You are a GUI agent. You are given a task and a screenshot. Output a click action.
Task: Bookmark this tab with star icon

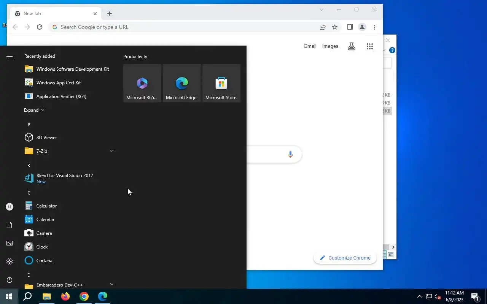tap(335, 27)
